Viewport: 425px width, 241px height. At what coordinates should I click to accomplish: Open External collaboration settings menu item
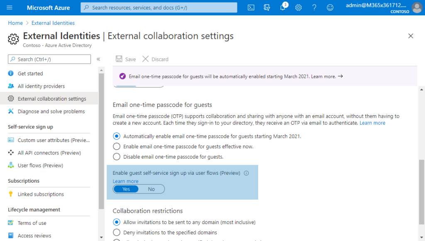tap(49, 99)
